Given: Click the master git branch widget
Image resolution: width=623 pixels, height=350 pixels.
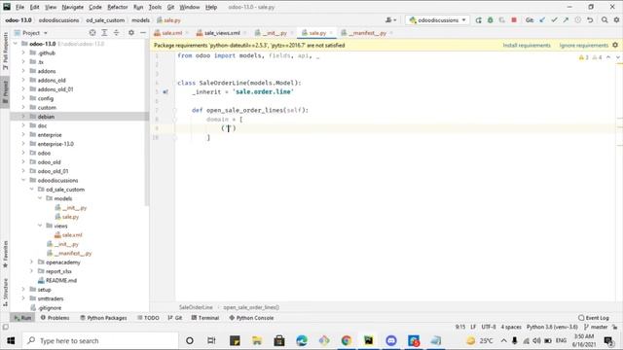Looking at the screenshot, I should point(596,327).
